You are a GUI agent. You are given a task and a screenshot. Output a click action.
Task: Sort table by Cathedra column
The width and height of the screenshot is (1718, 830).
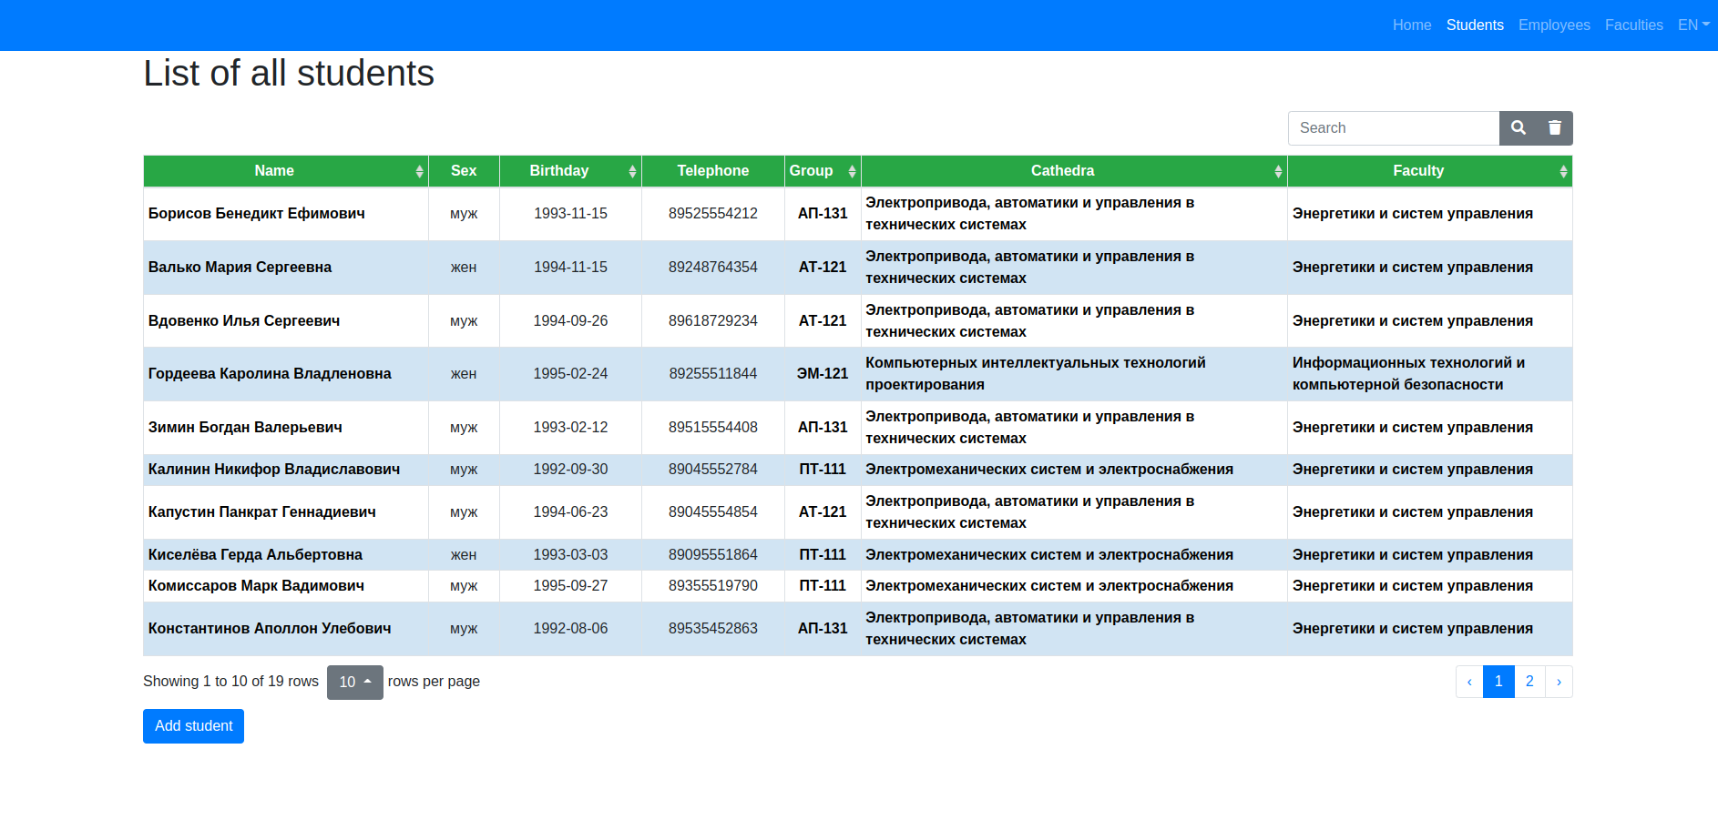pos(1074,171)
